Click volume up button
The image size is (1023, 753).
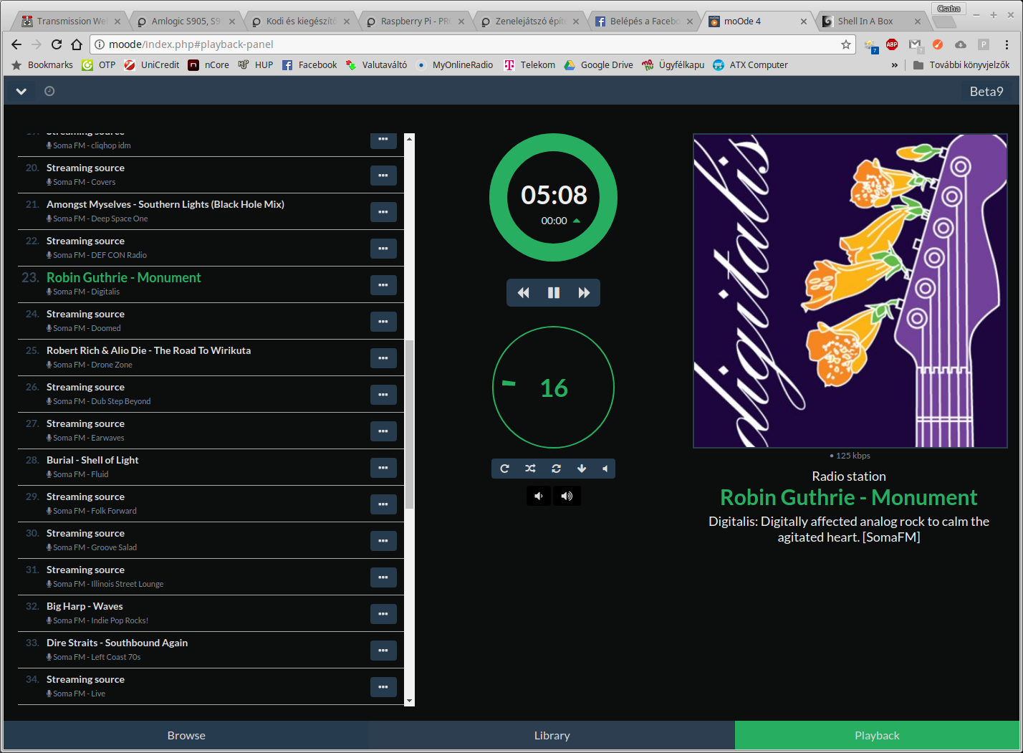[x=567, y=496]
